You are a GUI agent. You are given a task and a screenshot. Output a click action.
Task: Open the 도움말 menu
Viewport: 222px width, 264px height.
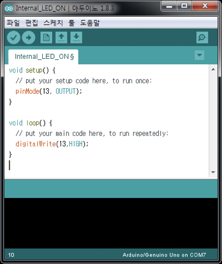point(90,23)
